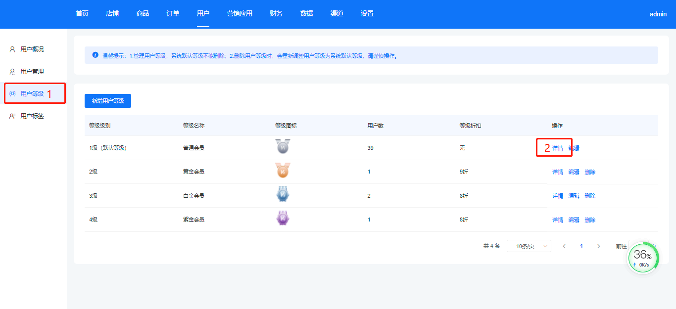
Task: Delete the 2级 黄金会员 level
Action: pos(590,172)
